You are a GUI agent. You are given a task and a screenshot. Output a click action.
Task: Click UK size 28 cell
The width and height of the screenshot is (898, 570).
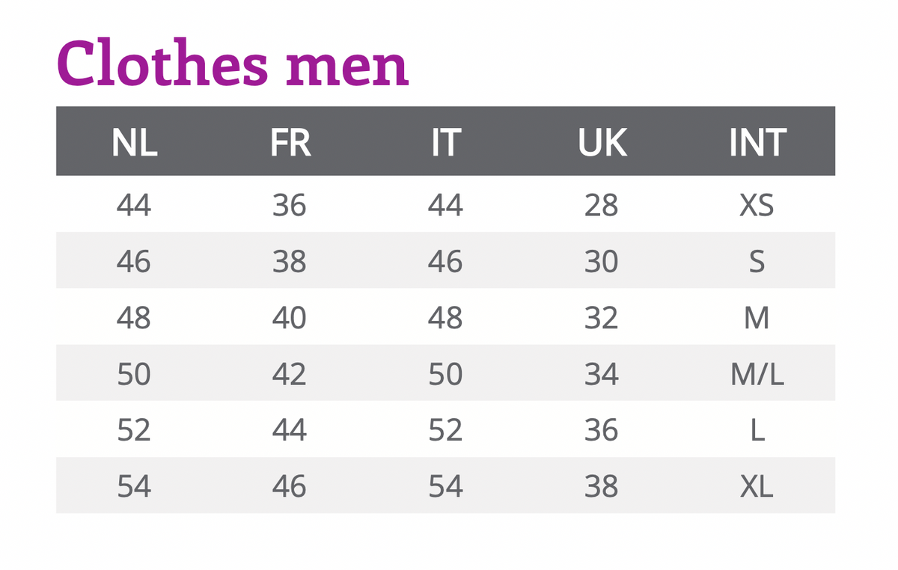602,205
